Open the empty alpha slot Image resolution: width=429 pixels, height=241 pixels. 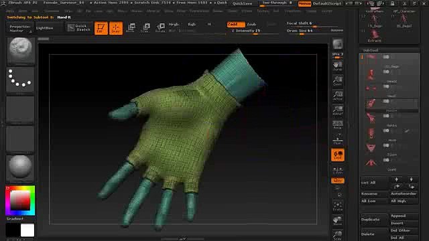[20, 110]
